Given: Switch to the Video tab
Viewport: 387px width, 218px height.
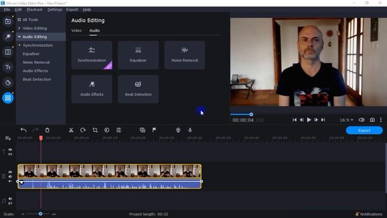Looking at the screenshot, I should (77, 30).
